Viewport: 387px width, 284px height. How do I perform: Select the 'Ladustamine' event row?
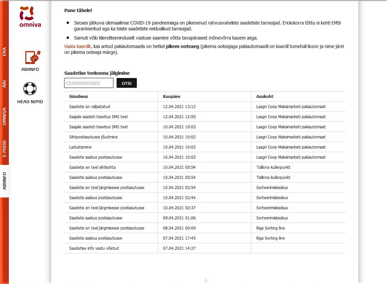80,147
